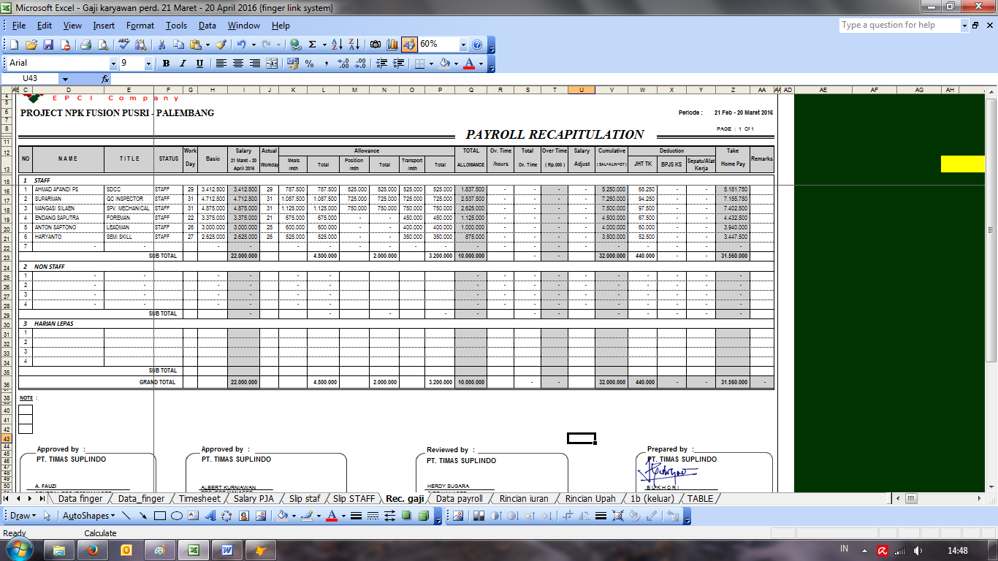The height and width of the screenshot is (561, 998).
Task: Open the Chart Wizard icon
Action: 392,45
